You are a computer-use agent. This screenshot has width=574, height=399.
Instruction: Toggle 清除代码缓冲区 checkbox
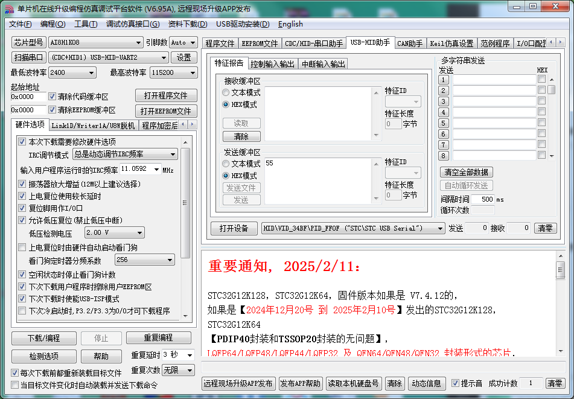(52, 97)
